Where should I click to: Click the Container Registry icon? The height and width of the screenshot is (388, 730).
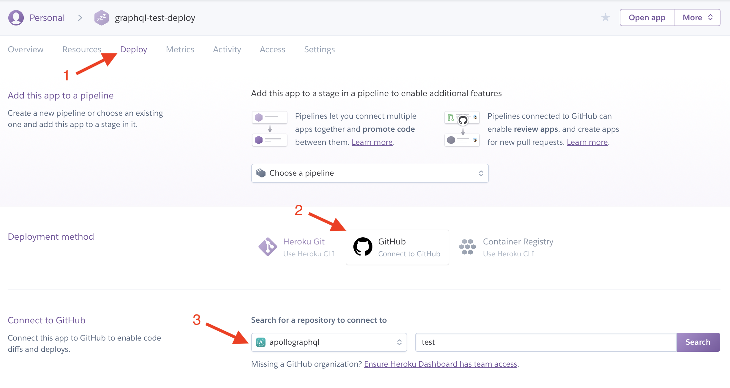point(468,247)
